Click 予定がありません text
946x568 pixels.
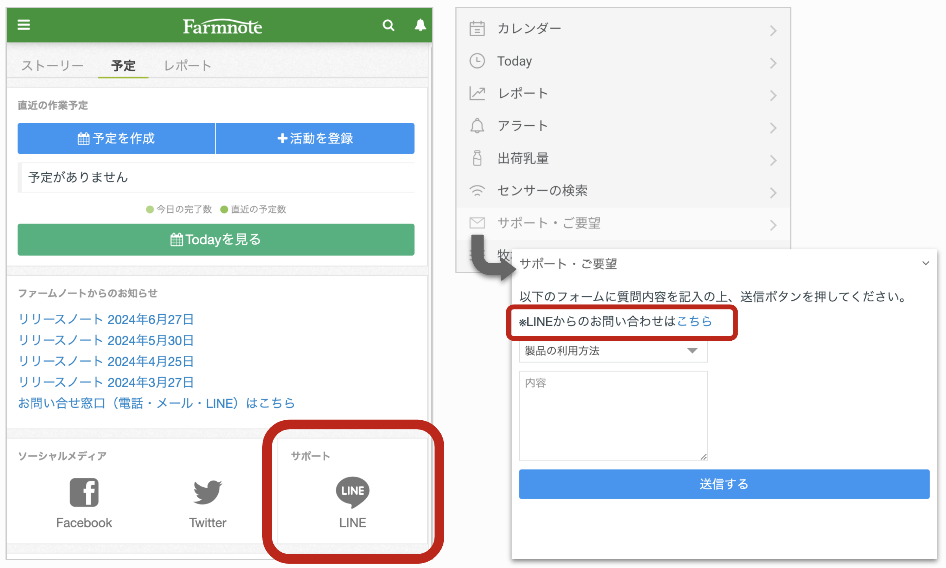coord(78,177)
